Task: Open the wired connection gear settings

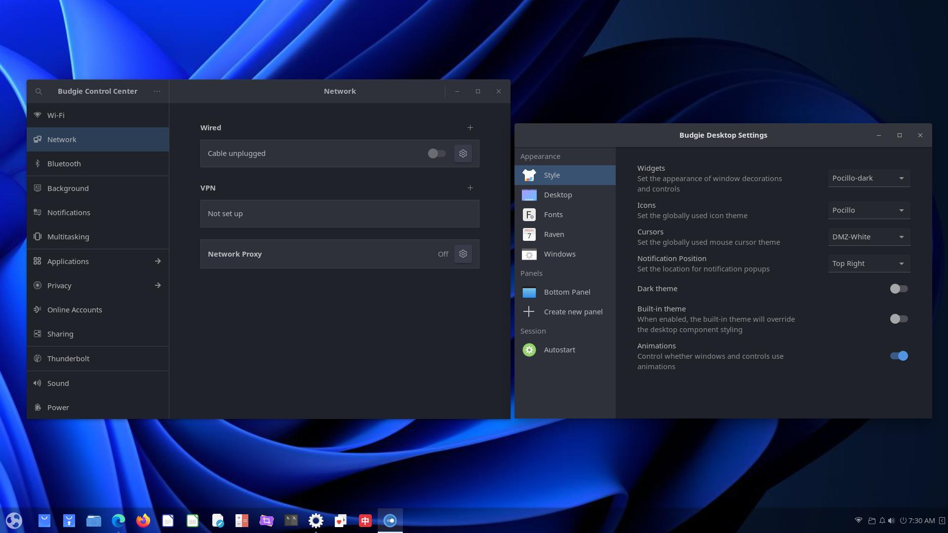Action: tap(463, 153)
